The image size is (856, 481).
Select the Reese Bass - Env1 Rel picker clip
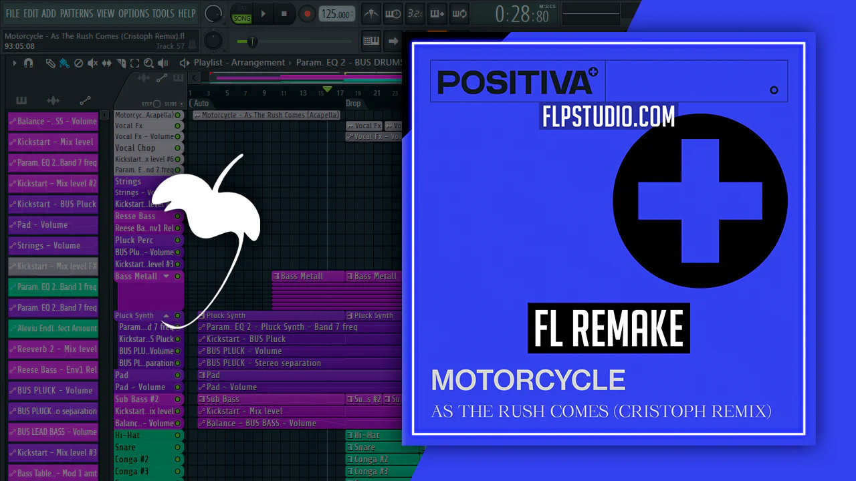tap(53, 370)
